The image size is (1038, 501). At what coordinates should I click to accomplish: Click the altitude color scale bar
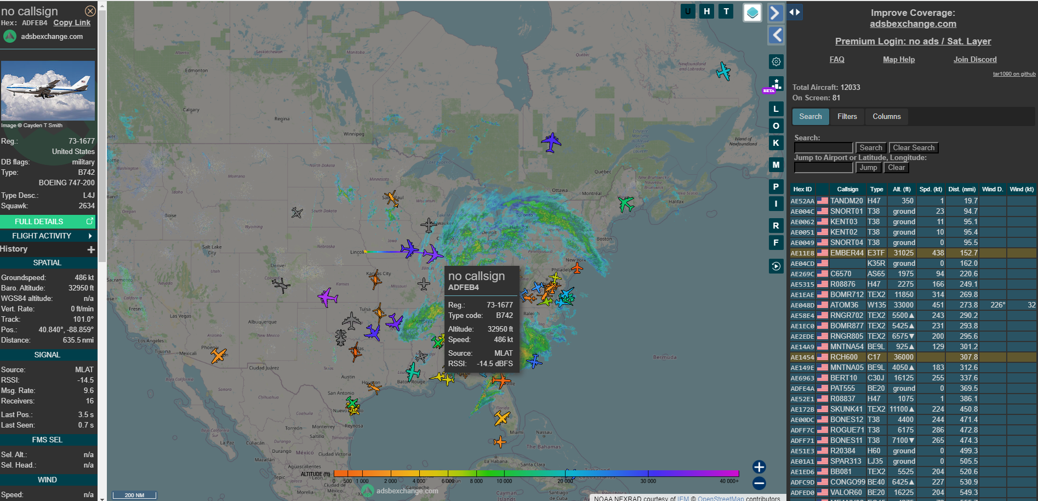[x=536, y=473]
